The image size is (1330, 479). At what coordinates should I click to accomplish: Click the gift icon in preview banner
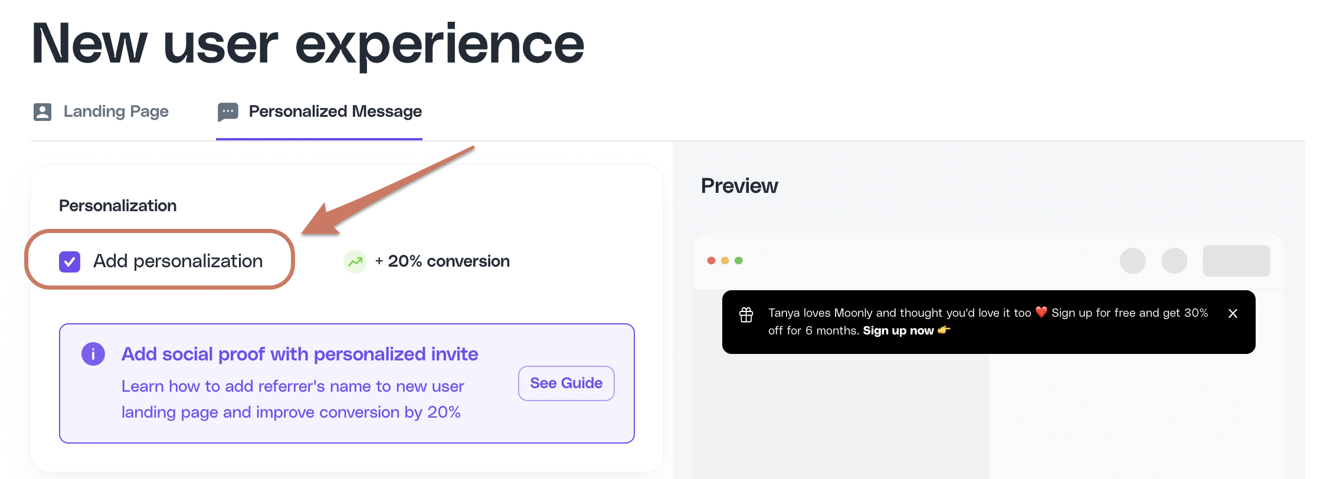(x=746, y=314)
